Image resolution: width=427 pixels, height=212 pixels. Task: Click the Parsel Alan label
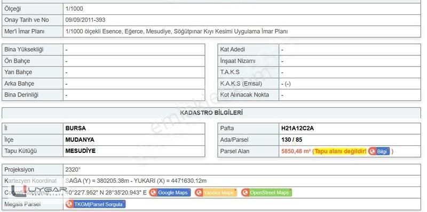pos(234,151)
